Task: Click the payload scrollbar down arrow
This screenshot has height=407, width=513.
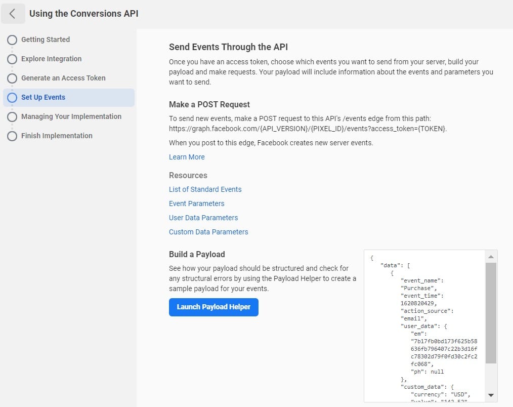Action: (491, 395)
